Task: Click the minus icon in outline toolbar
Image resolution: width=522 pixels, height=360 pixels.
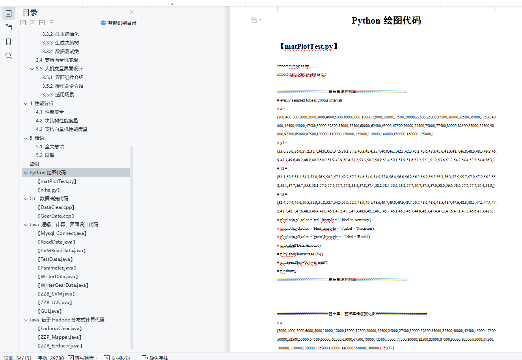Action: click(x=52, y=23)
